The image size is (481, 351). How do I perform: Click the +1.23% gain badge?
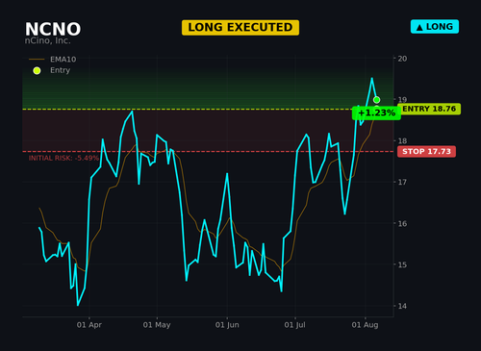[x=376, y=113]
